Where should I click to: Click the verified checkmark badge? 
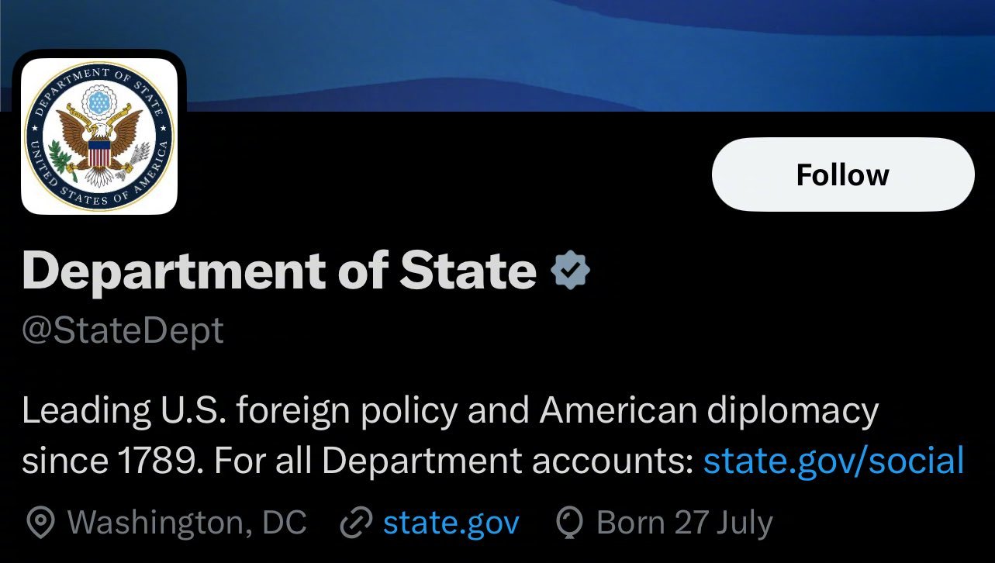coord(570,270)
